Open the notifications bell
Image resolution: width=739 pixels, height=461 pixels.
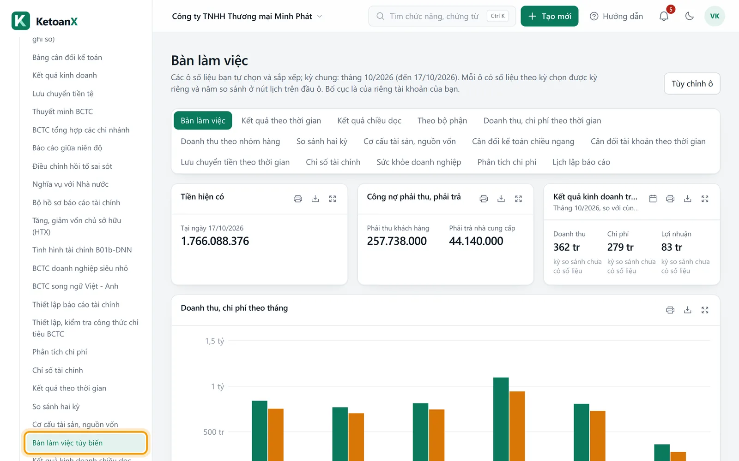click(664, 16)
